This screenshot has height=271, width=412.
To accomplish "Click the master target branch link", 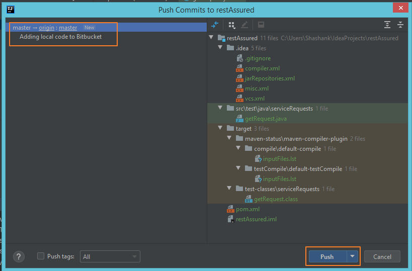I will pyautogui.click(x=68, y=28).
